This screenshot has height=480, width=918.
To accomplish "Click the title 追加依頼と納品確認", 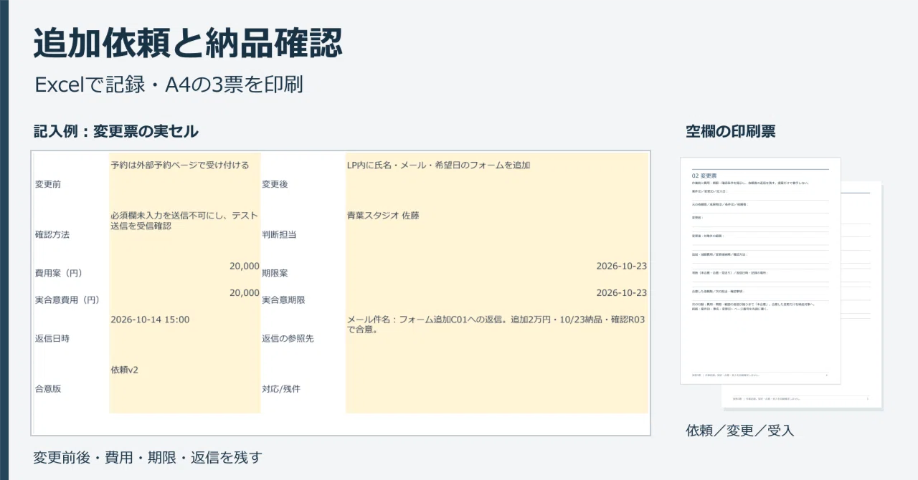I will coord(188,42).
